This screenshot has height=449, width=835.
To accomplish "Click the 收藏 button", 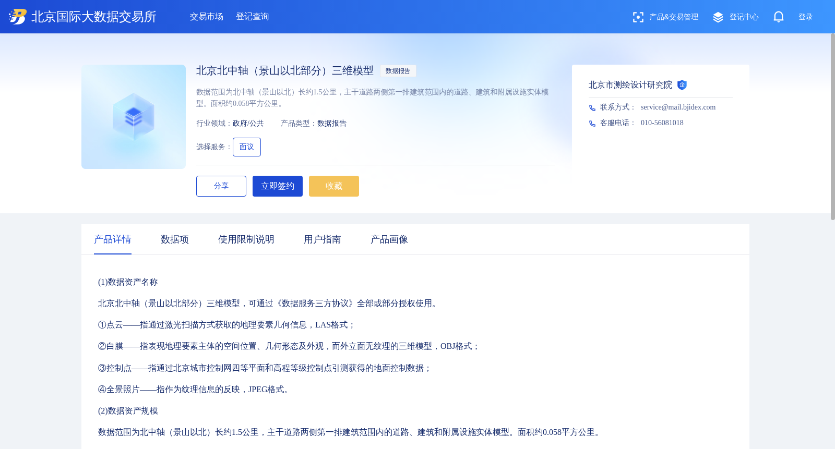I will tap(334, 186).
